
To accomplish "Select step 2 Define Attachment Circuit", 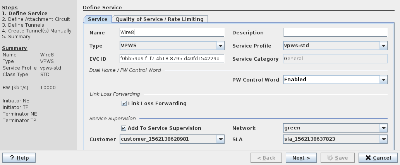I will [36, 19].
